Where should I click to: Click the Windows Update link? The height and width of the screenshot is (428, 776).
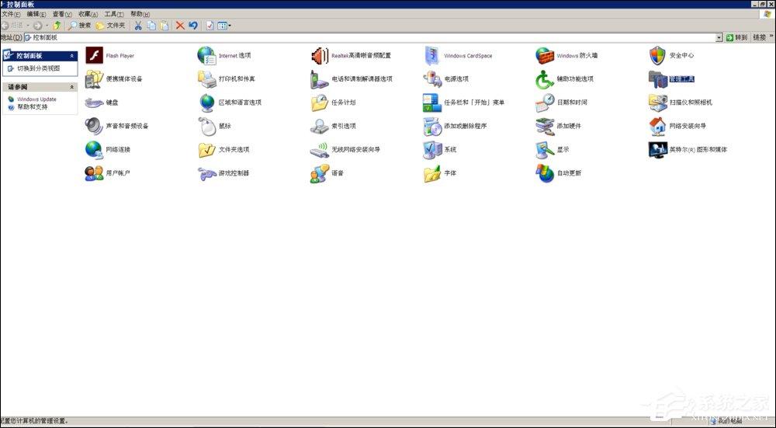pyautogui.click(x=36, y=99)
